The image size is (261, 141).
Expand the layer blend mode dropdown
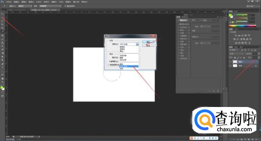[x=236, y=54]
